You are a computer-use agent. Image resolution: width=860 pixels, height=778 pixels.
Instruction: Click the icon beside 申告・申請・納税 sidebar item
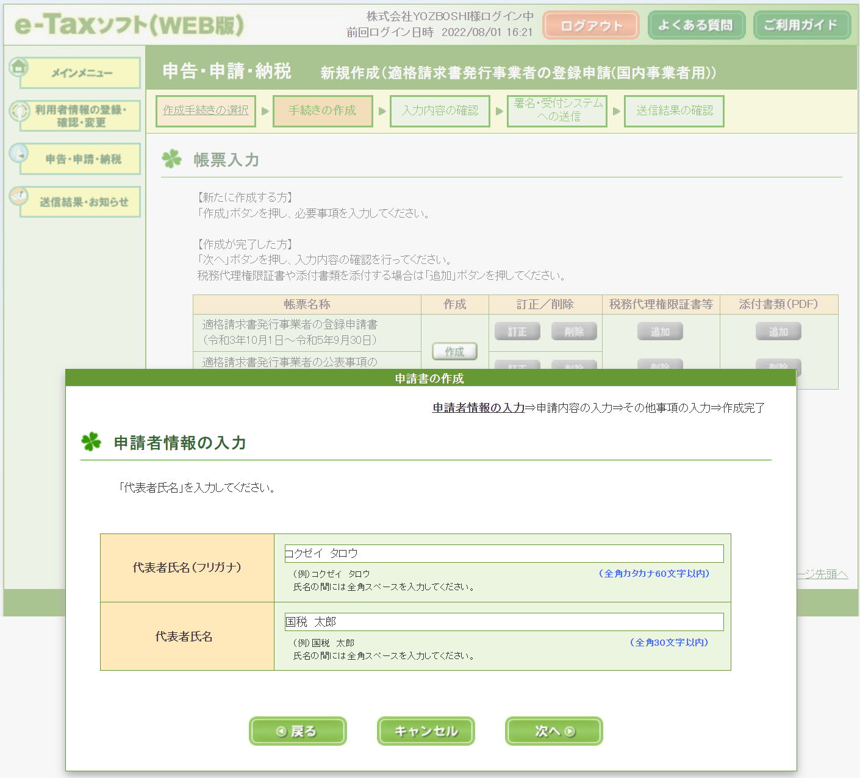pos(19,153)
